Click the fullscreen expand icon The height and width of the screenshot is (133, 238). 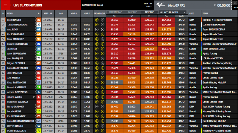pyautogui.click(x=234, y=3)
